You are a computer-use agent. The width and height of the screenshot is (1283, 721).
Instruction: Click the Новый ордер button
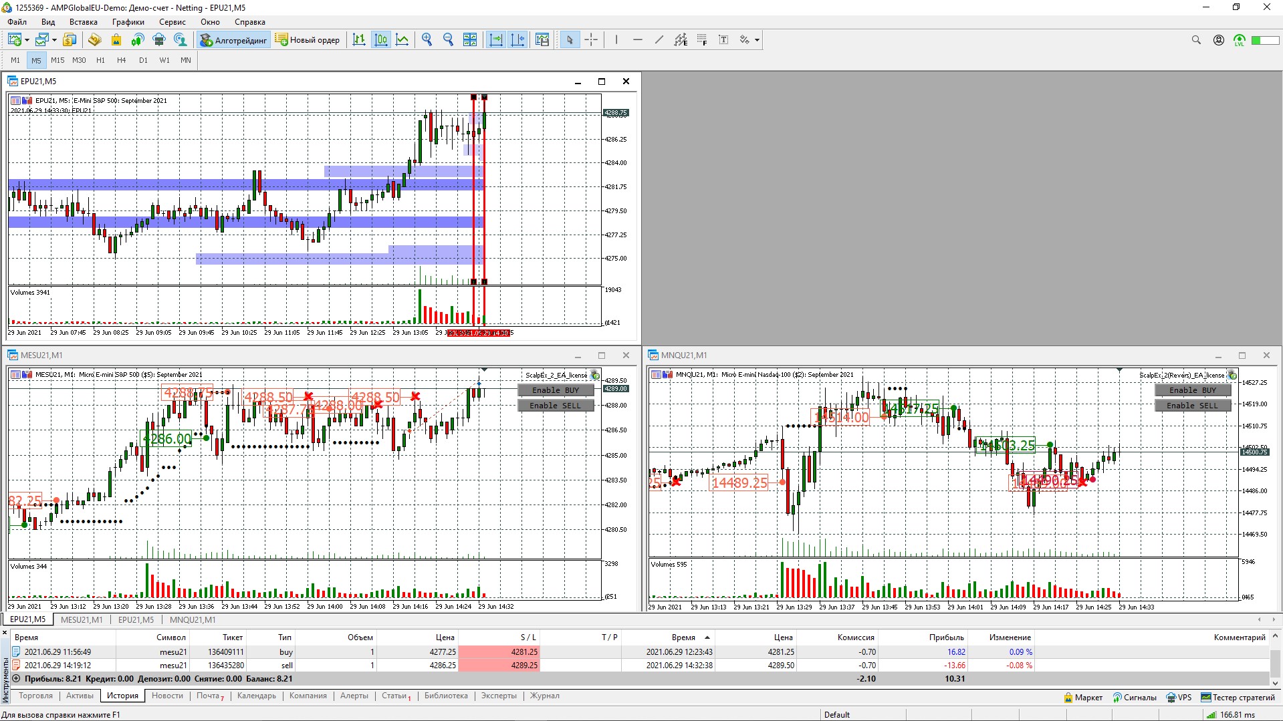coord(308,40)
